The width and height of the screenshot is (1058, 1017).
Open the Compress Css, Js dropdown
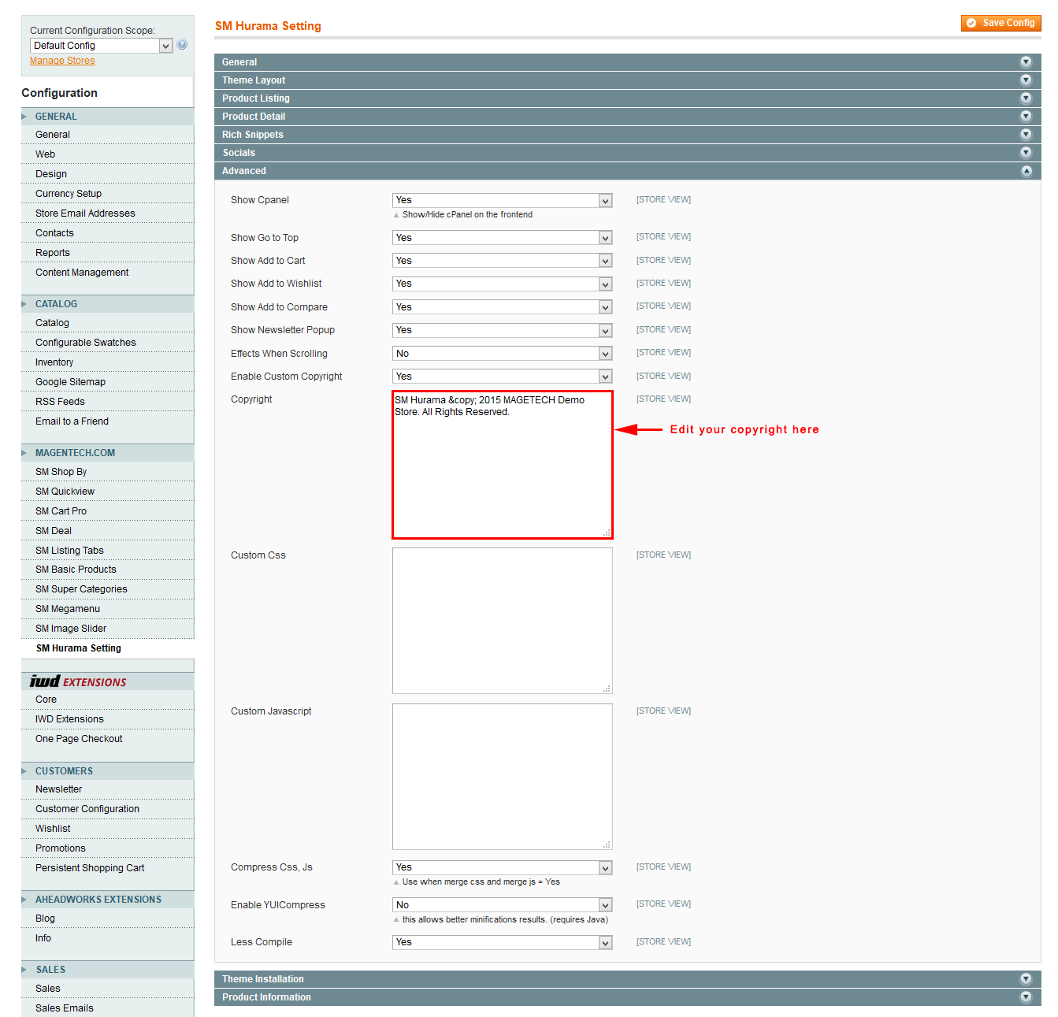point(503,867)
